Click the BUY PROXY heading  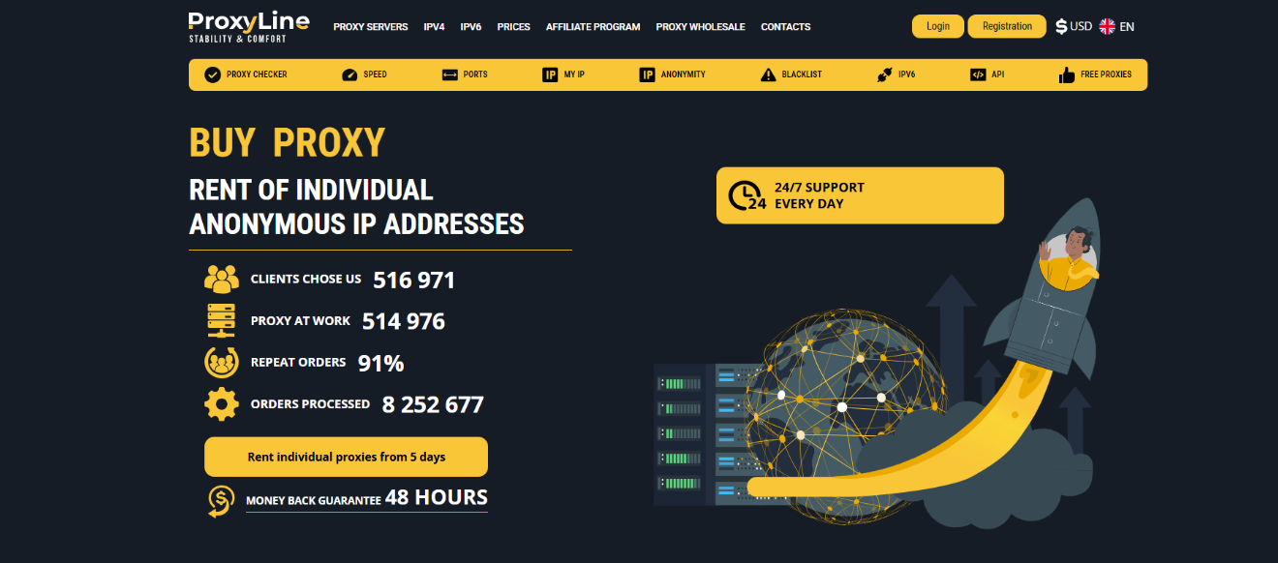click(288, 143)
